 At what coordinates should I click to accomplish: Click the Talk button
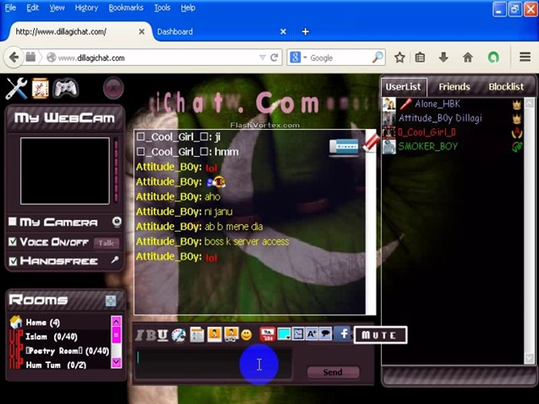106,243
